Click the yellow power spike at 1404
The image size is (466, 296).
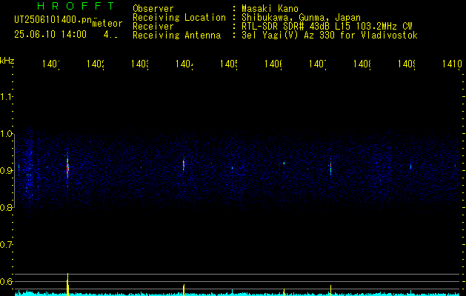(x=184, y=290)
